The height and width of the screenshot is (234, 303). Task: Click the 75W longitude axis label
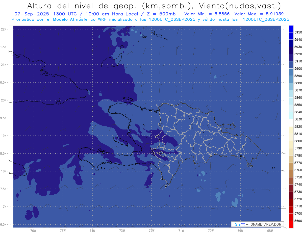click(x=63, y=231)
